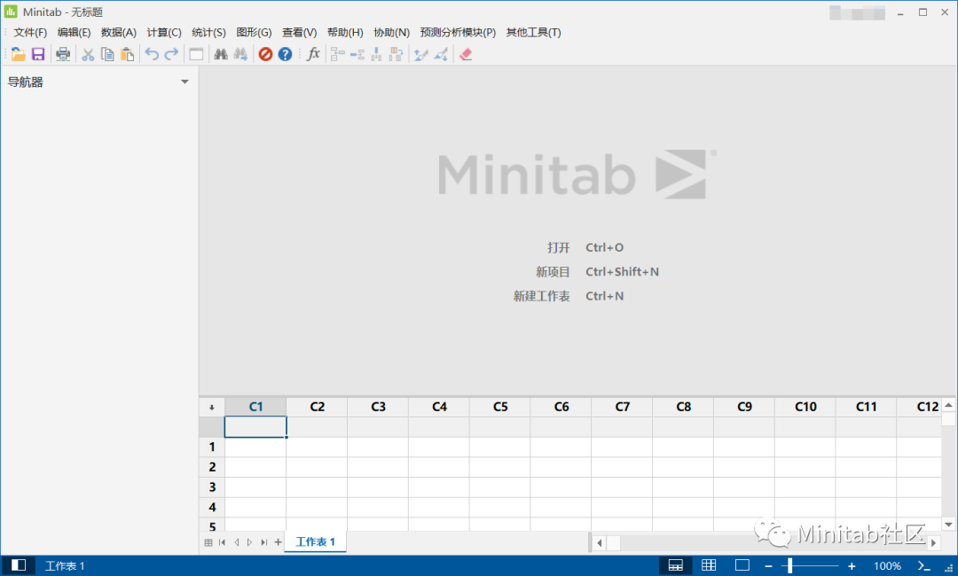Viewport: 958px width, 576px height.
Task: Undo the last action
Action: click(151, 54)
